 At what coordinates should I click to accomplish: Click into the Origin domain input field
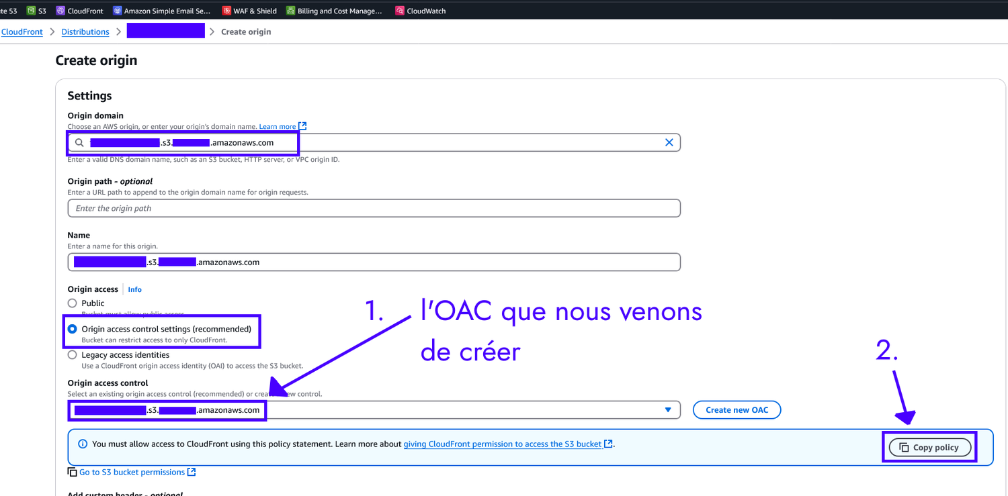374,142
